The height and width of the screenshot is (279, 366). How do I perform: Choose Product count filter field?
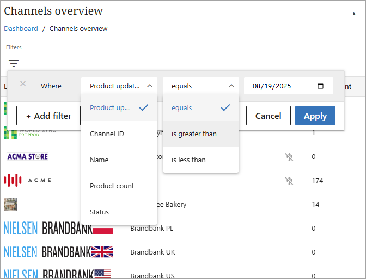click(x=112, y=186)
